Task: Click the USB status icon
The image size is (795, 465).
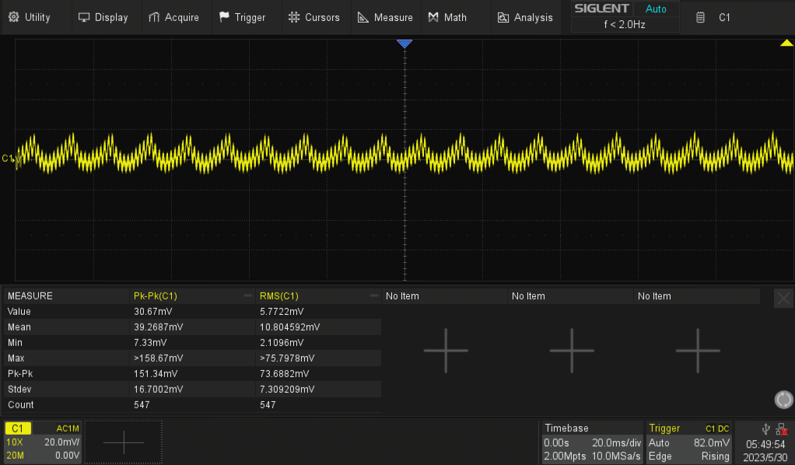Action: coord(765,428)
